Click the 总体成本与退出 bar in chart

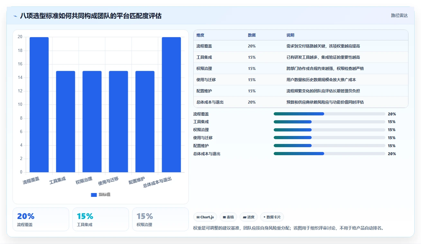click(171, 105)
